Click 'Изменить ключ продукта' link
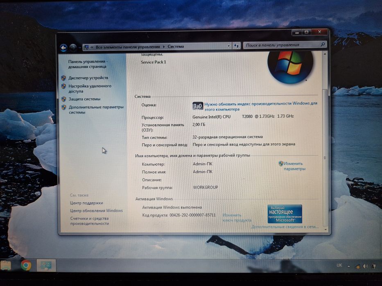Image resolution: width=382 pixels, height=286 pixels. 237,217
